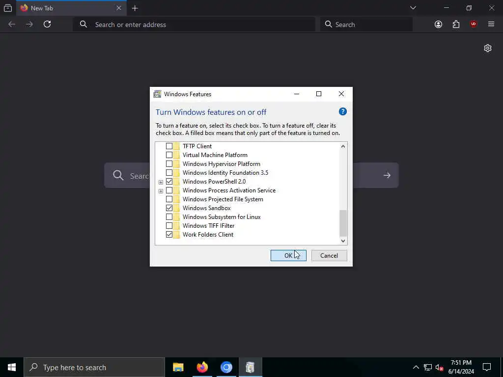Check the Windows TIFF IFilter box
Image resolution: width=503 pixels, height=377 pixels.
tap(169, 226)
